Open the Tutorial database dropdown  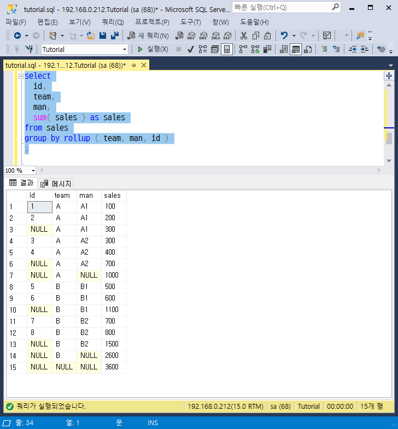[125, 50]
